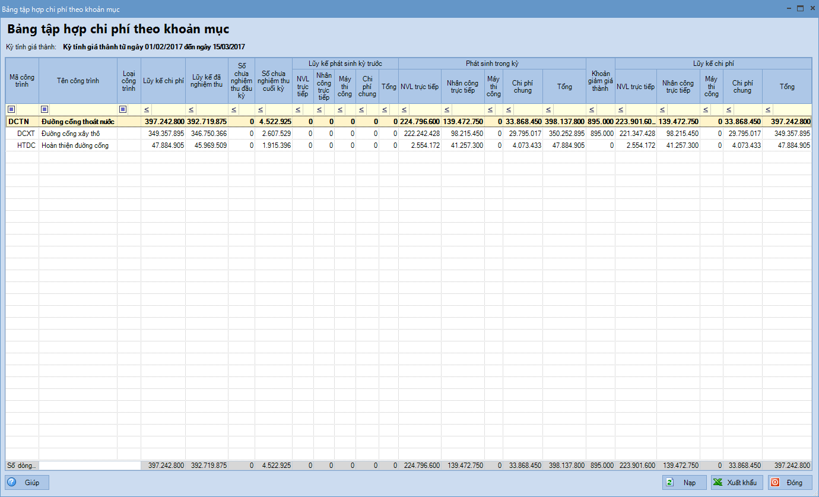The height and width of the screenshot is (497, 819).
Task: Click the ≤ operator icon under Lũy kế chi phí column
Action: click(146, 109)
